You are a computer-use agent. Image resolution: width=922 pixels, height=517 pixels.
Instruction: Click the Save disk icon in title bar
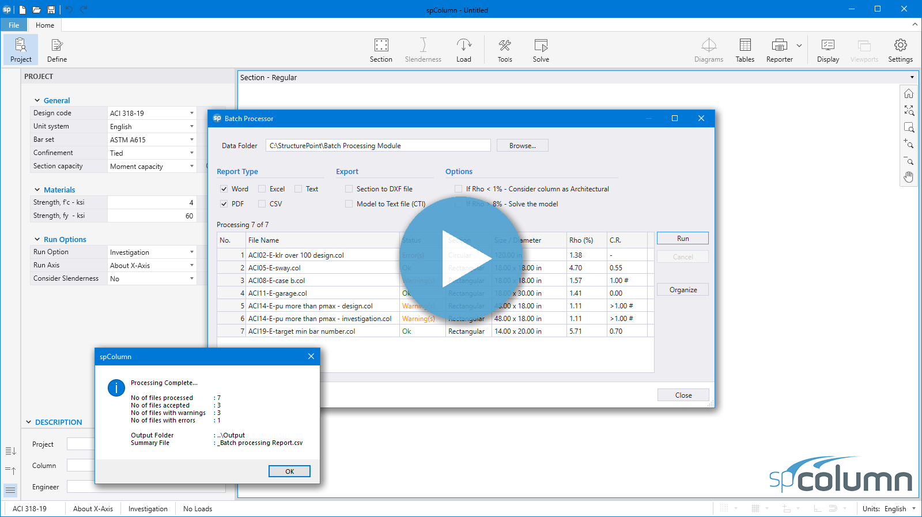[x=51, y=9]
